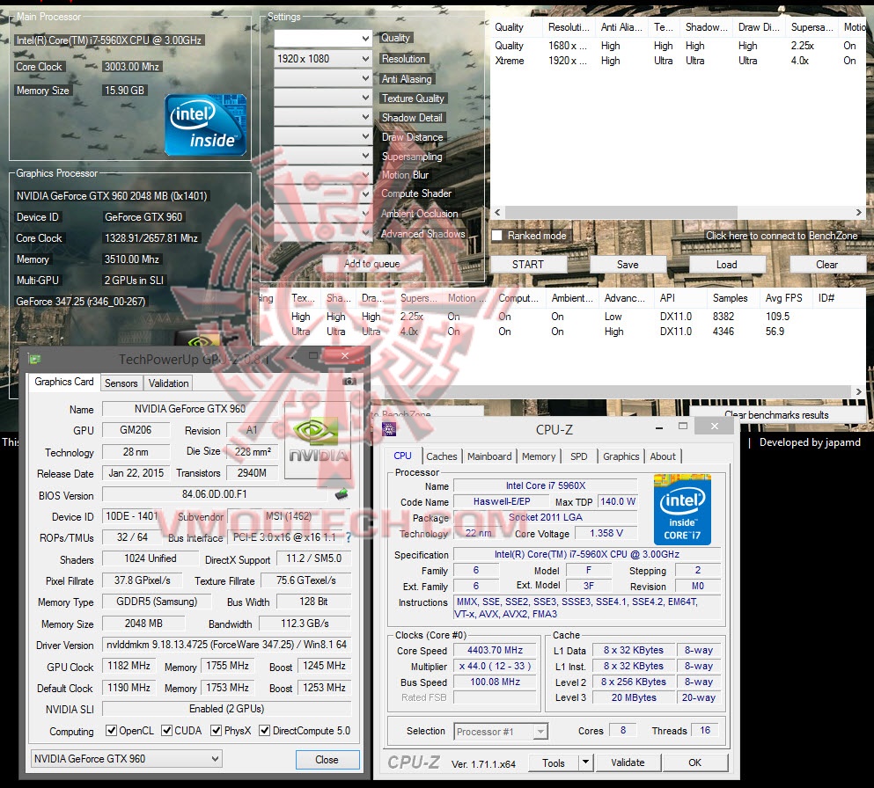Click the Avg FPS column header
The height and width of the screenshot is (788, 874).
pos(785,298)
